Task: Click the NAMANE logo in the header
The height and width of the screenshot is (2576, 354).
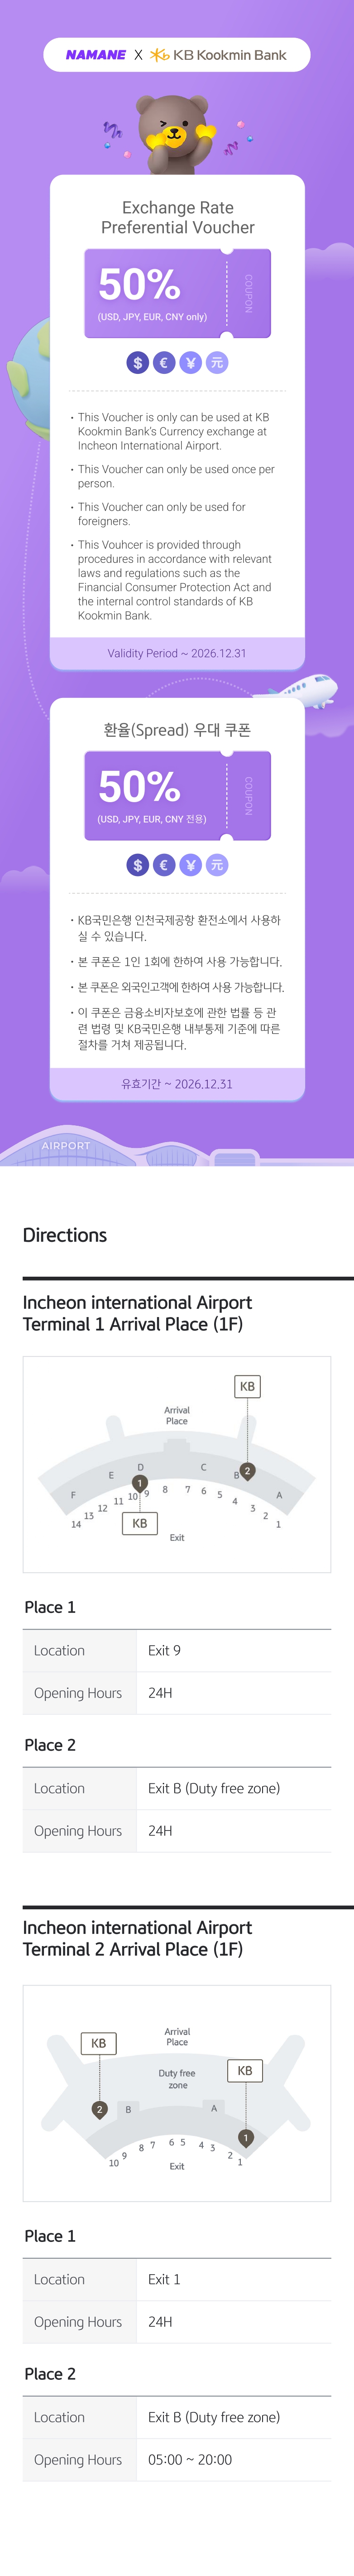Action: (96, 55)
